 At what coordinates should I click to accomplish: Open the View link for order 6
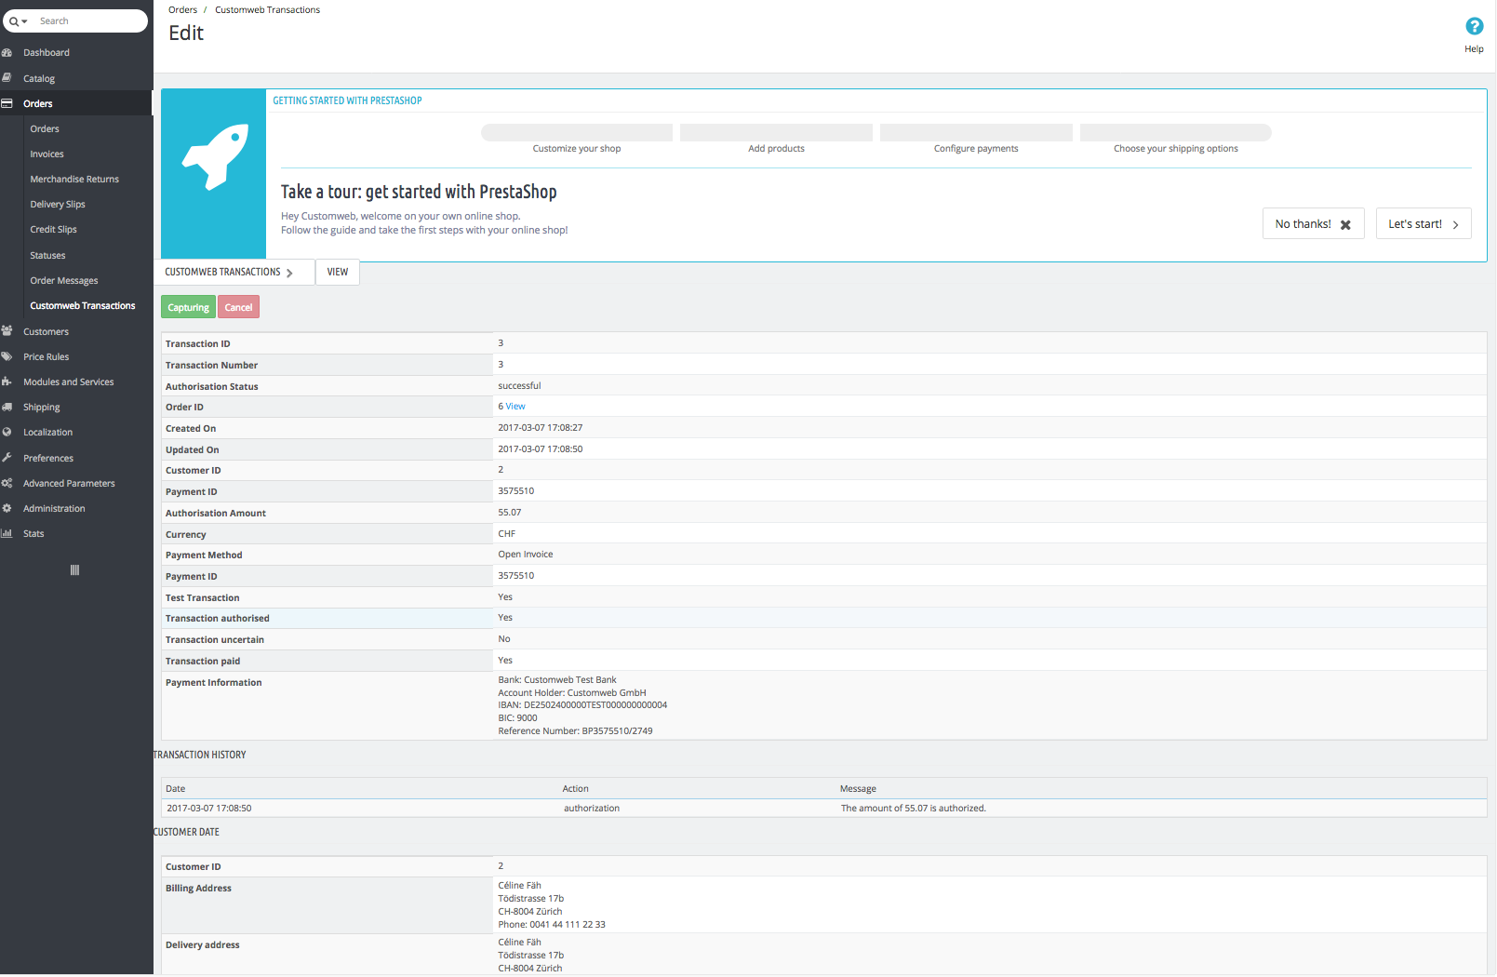(x=515, y=407)
